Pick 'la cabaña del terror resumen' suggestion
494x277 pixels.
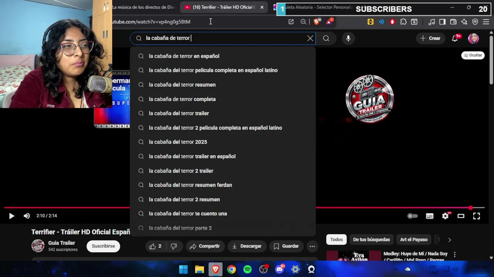point(223,85)
